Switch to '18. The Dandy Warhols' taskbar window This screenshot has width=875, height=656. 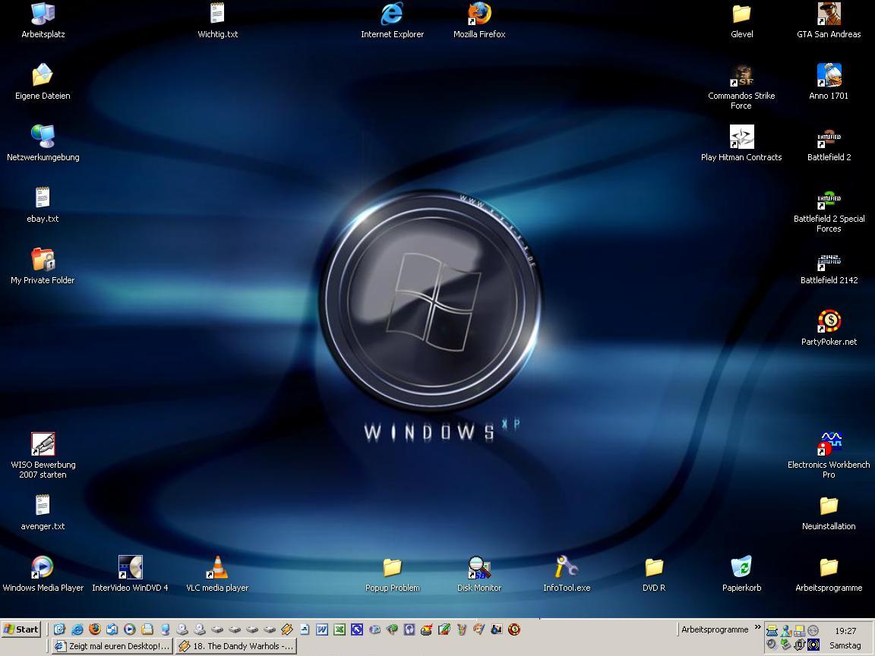[236, 646]
